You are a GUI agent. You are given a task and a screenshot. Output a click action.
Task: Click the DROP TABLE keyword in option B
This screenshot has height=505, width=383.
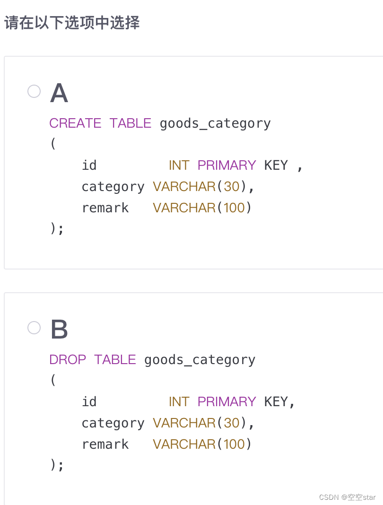click(93, 359)
